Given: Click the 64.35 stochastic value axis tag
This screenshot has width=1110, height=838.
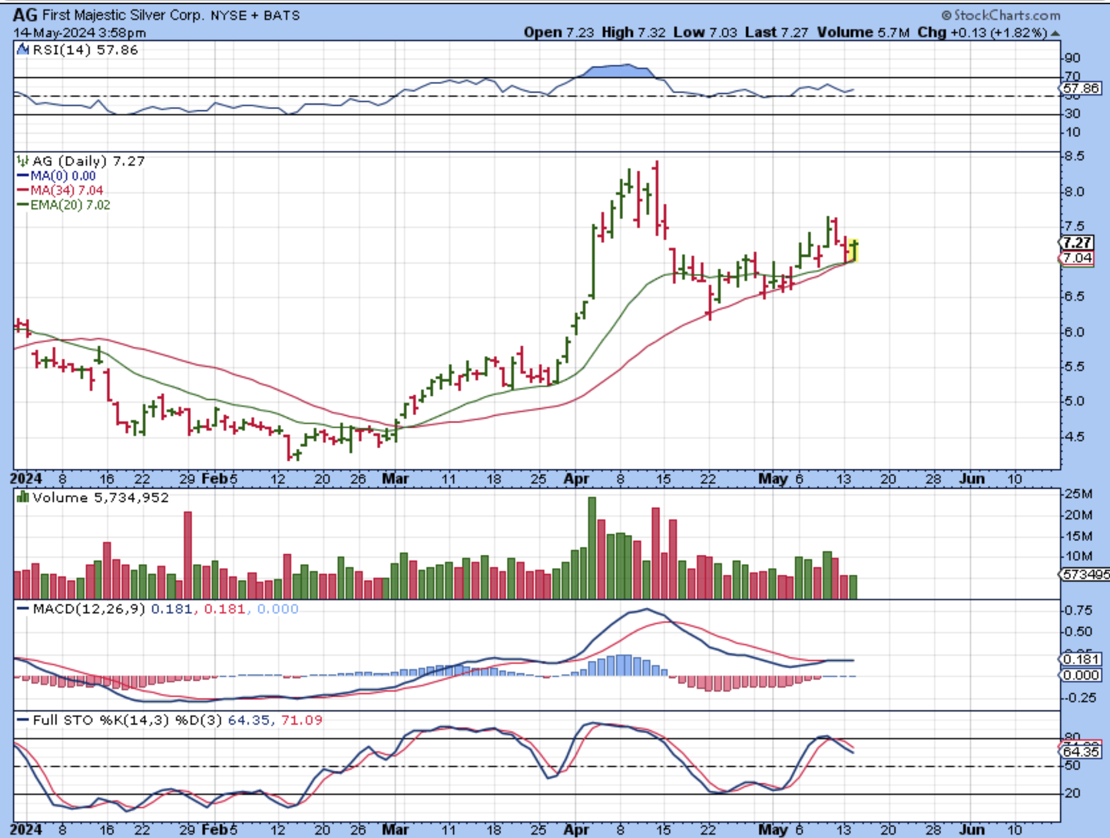Looking at the screenshot, I should (1080, 752).
